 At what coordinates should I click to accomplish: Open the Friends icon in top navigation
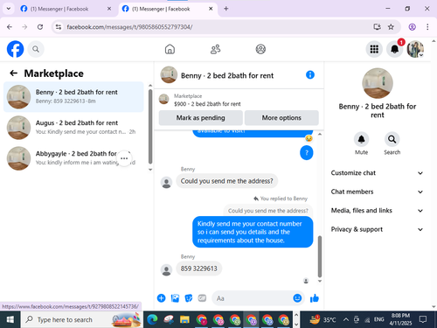[215, 49]
